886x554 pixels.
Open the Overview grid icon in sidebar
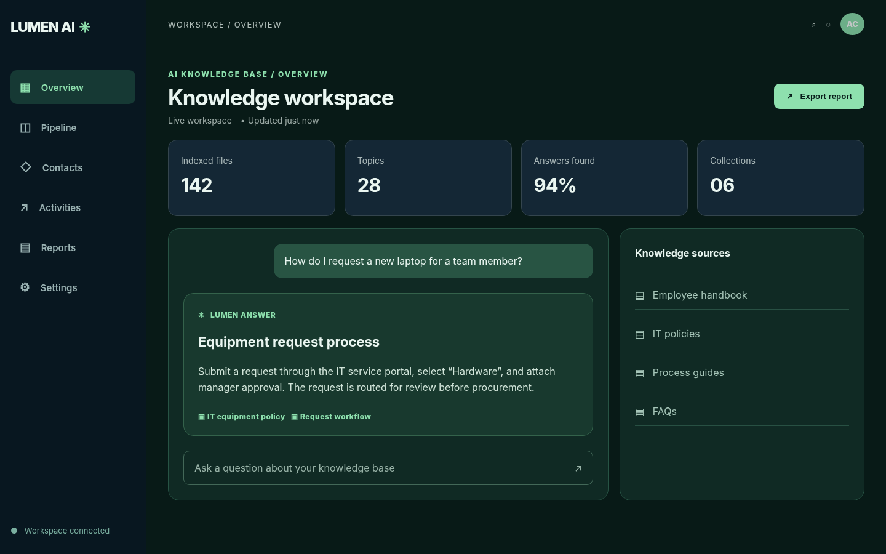tap(25, 87)
